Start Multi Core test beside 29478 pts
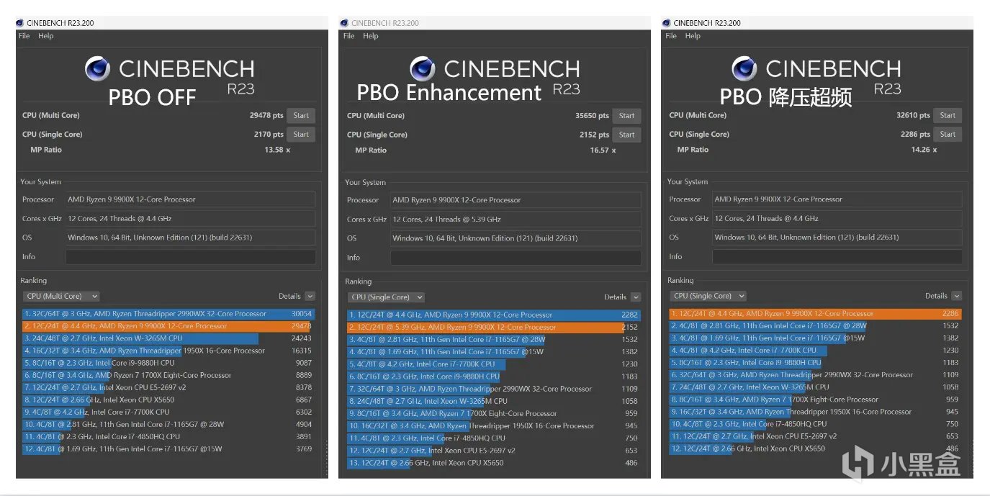Screen dimensions: 990x496 (301, 115)
